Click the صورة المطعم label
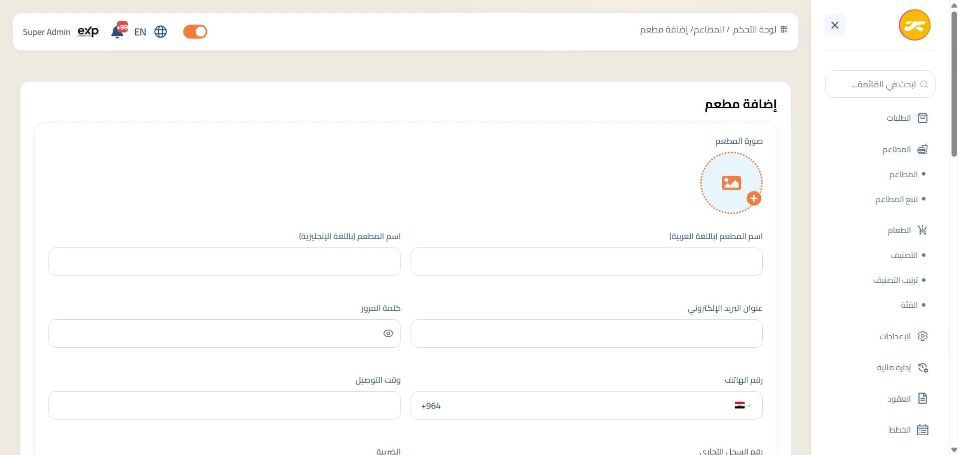 coord(739,141)
